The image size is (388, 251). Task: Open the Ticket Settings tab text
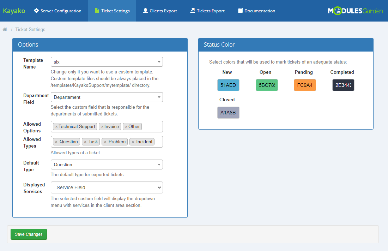pyautogui.click(x=115, y=11)
